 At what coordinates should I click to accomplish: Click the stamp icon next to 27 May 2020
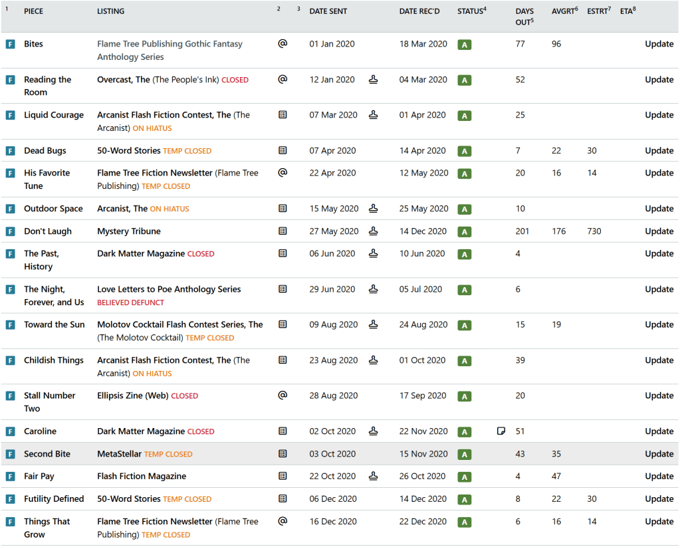pyautogui.click(x=374, y=231)
